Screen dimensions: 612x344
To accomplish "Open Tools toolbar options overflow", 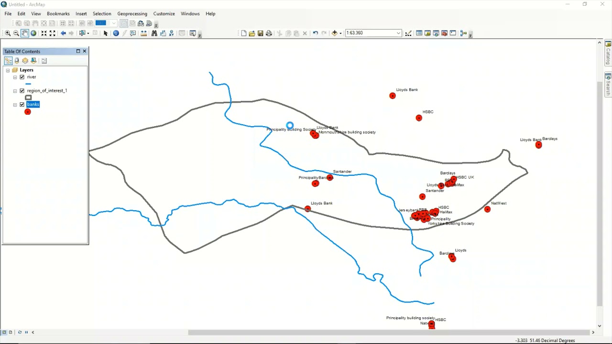I will pos(200,34).
